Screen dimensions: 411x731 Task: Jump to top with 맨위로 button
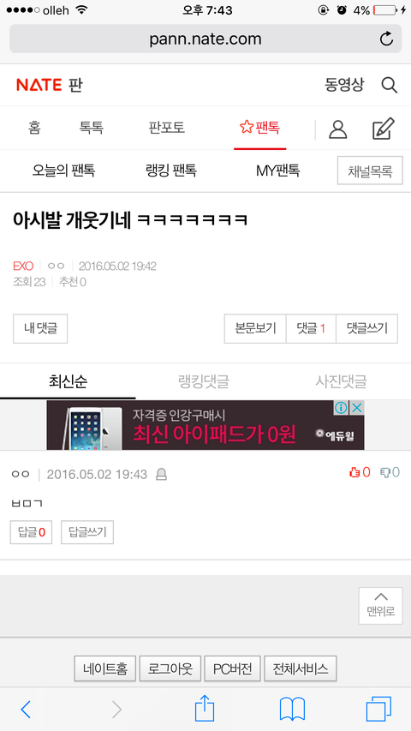click(381, 606)
